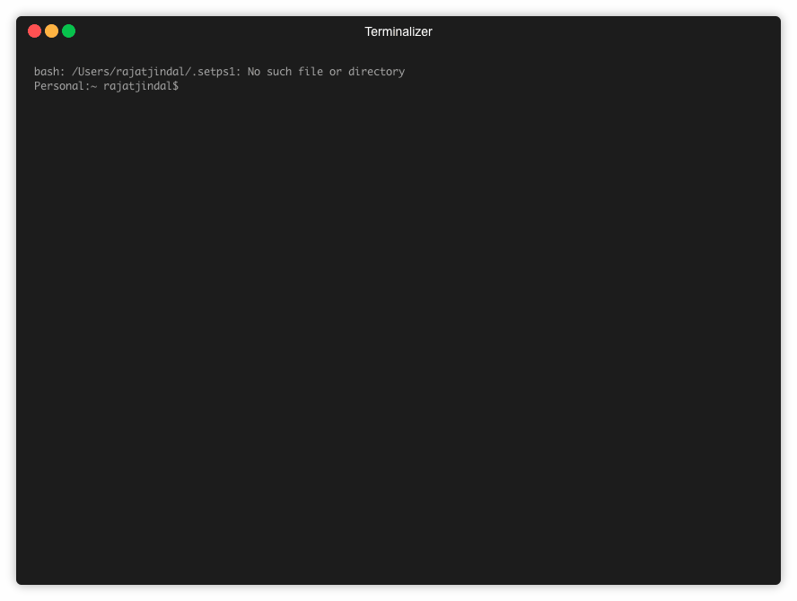Click the dollar sign ending the prompt

tap(175, 86)
